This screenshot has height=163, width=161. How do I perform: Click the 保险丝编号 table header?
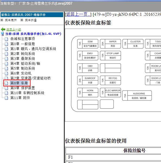(x=134, y=150)
